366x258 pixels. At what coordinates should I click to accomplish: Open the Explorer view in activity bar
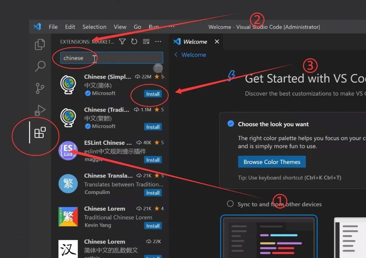click(x=40, y=44)
